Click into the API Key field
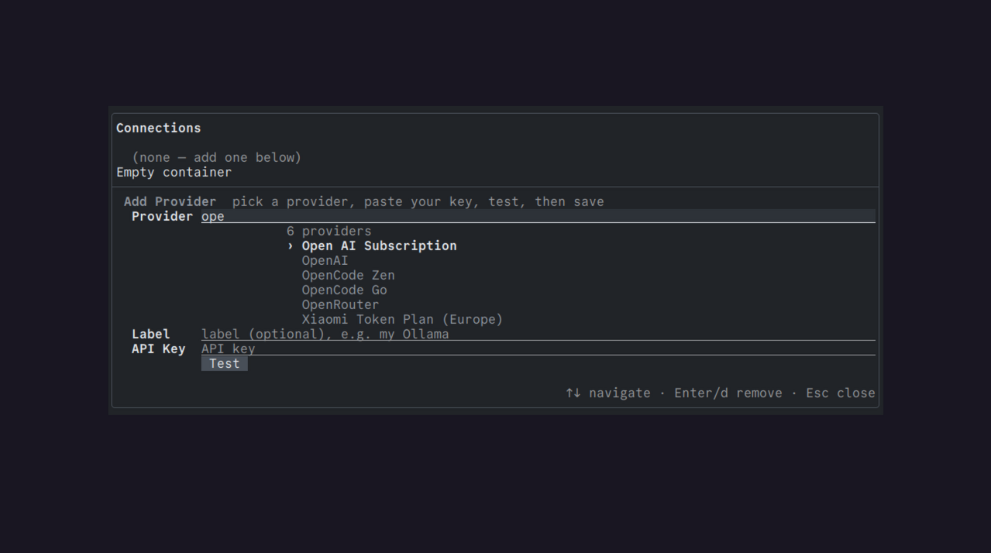This screenshot has width=991, height=553. [538, 349]
